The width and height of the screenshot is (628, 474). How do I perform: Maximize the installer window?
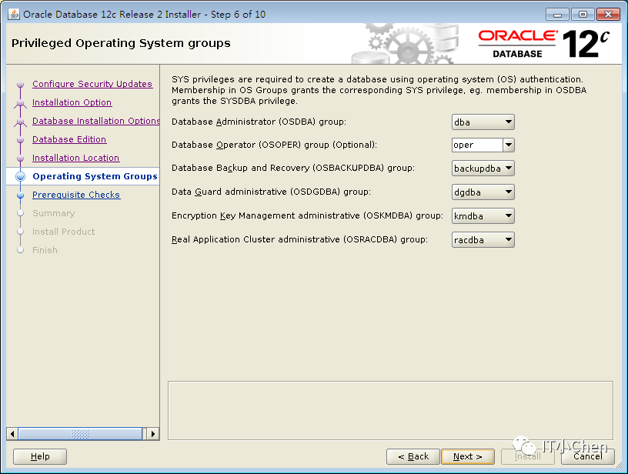coord(583,15)
